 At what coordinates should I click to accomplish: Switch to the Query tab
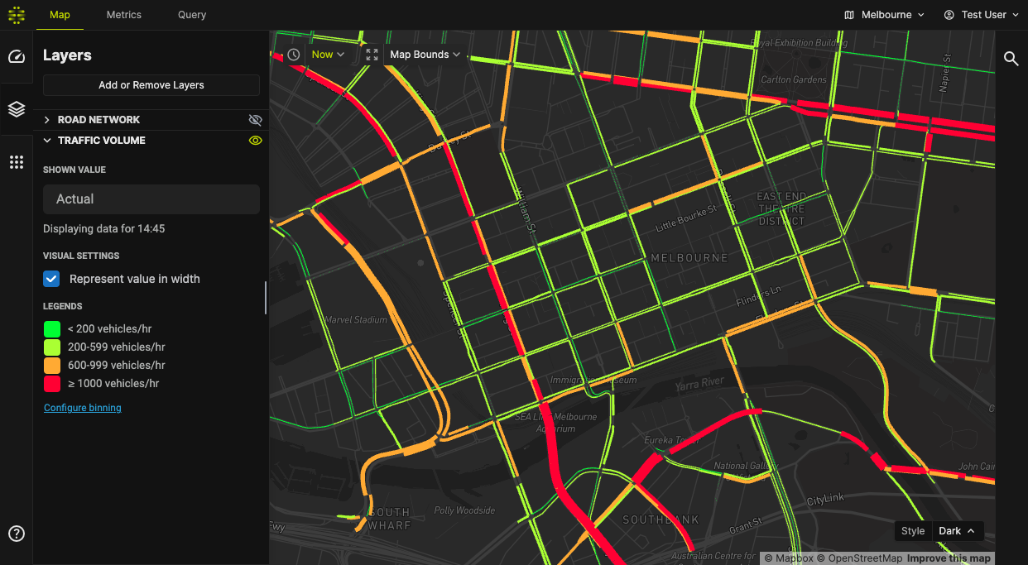tap(192, 15)
